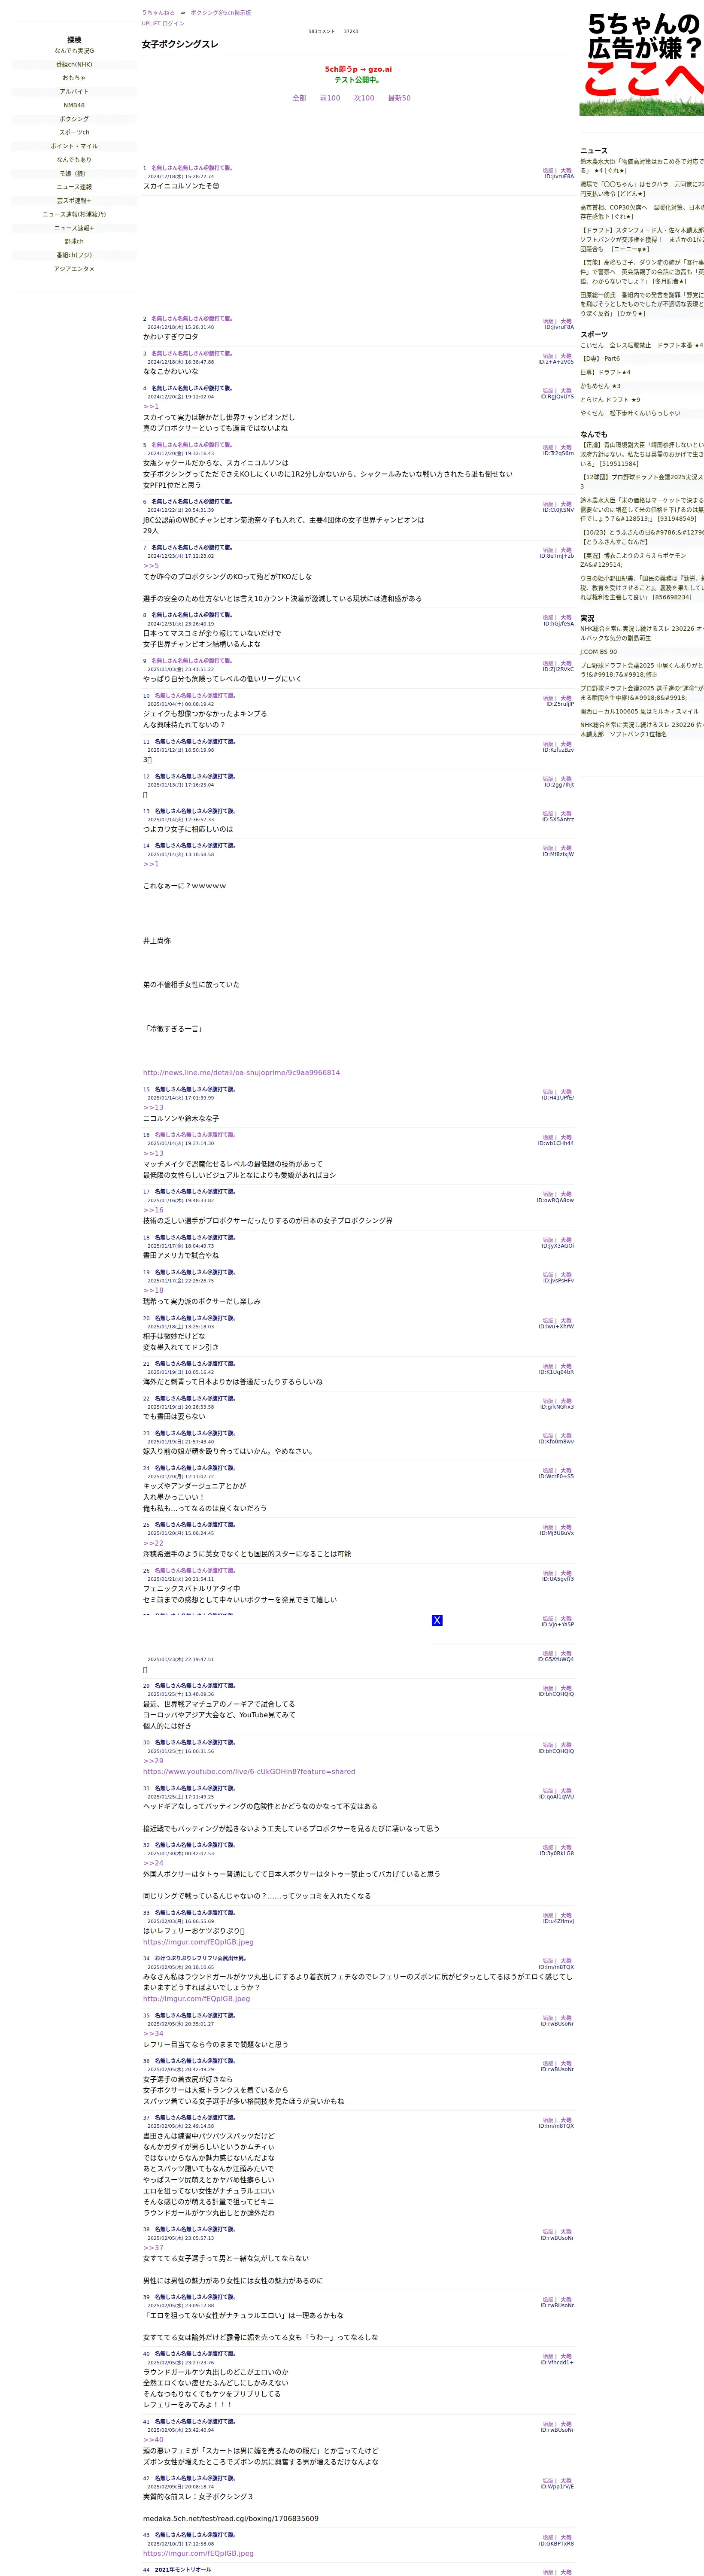
Task: Click the name 2021年セントリオール on post 44
Action: [183, 2570]
